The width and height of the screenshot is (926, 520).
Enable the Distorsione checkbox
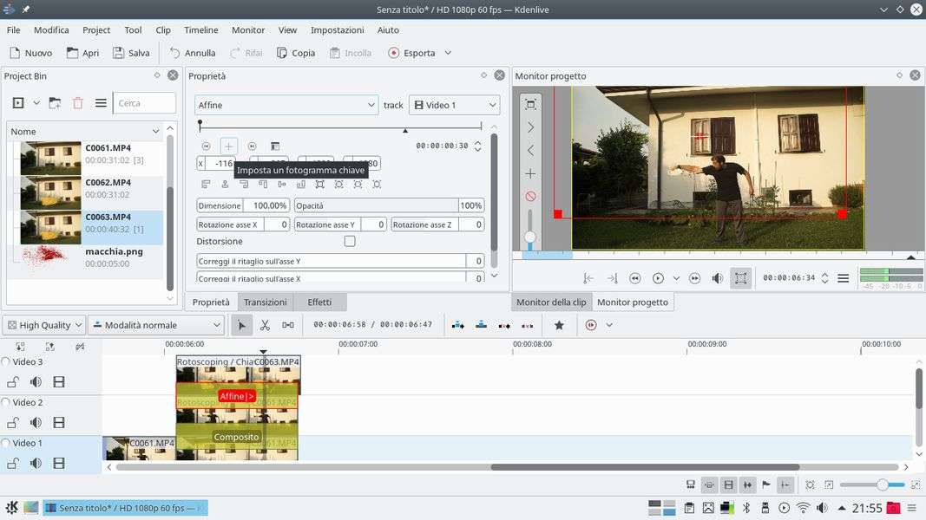tap(350, 242)
